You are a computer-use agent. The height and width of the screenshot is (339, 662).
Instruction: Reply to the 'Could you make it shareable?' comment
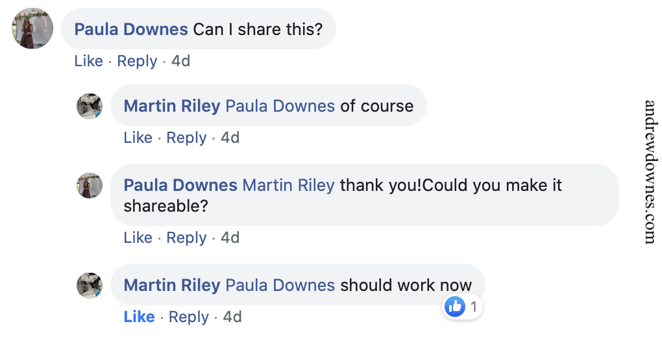click(186, 238)
